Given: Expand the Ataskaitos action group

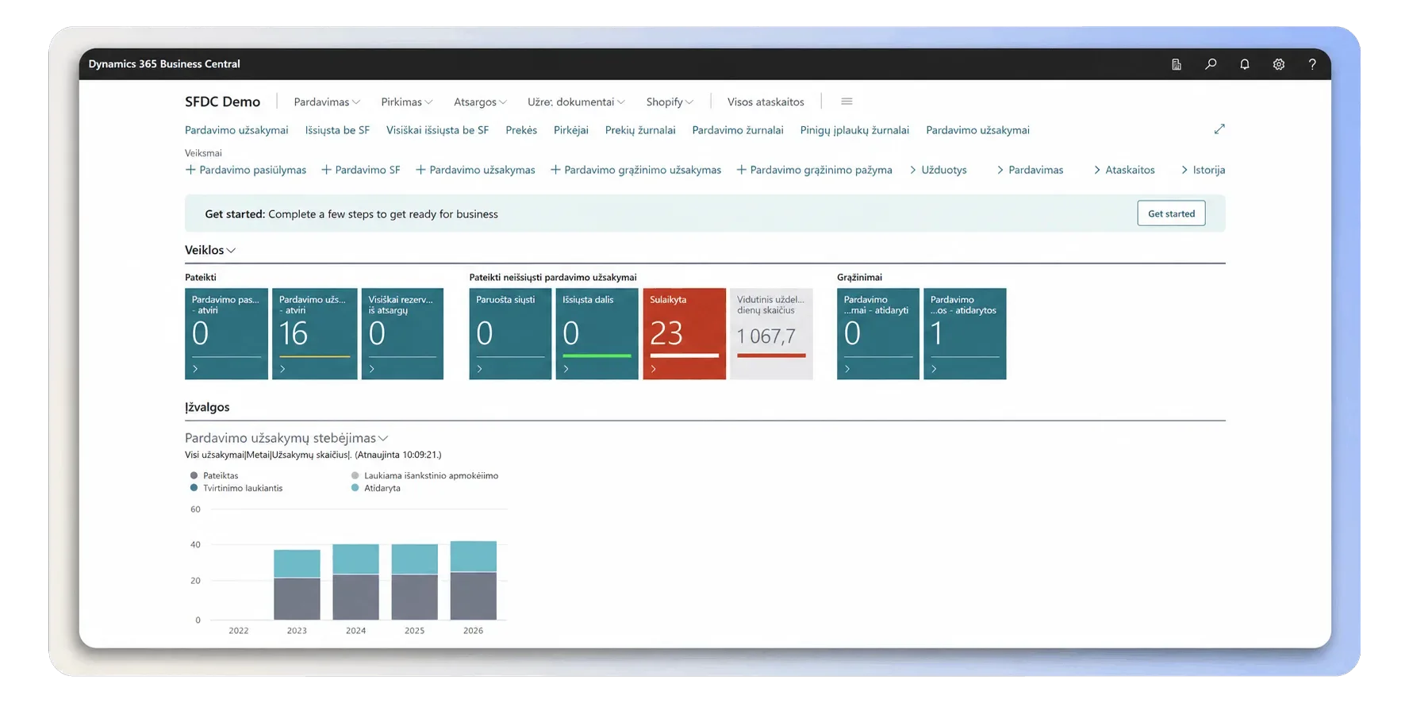Looking at the screenshot, I should pyautogui.click(x=1124, y=170).
